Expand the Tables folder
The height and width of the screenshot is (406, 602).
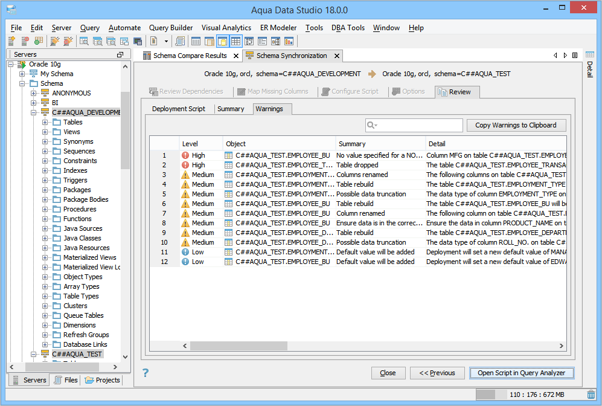[x=45, y=122]
